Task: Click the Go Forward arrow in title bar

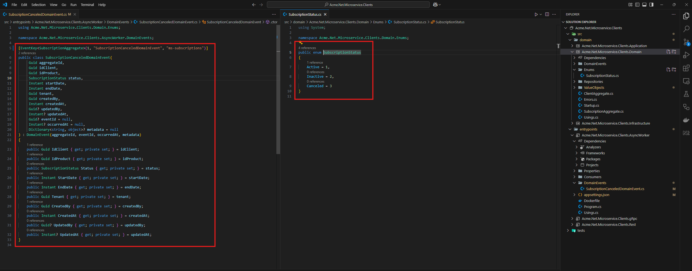Action: (x=261, y=5)
